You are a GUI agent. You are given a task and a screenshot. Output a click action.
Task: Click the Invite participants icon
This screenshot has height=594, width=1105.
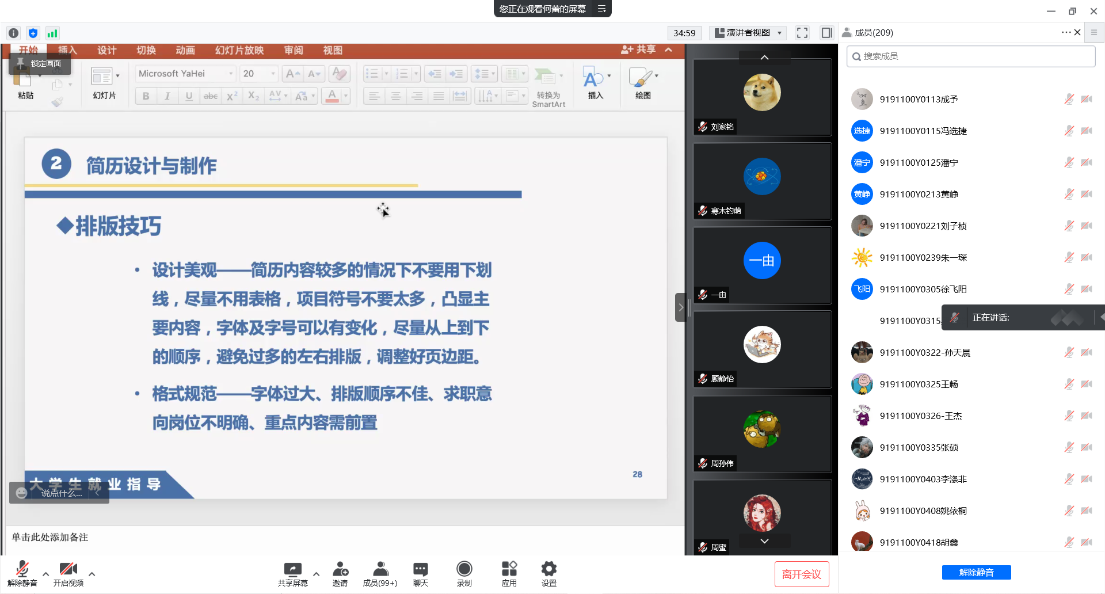click(x=340, y=573)
